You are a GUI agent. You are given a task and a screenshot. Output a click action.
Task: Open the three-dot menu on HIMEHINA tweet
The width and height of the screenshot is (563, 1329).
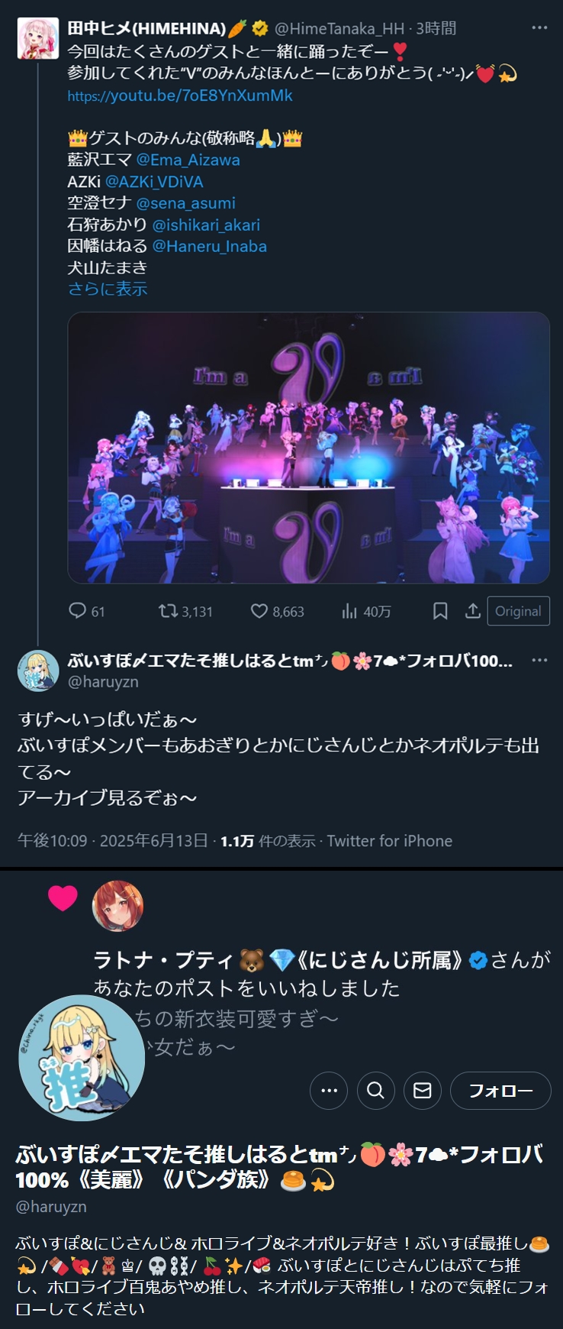pos(539,27)
